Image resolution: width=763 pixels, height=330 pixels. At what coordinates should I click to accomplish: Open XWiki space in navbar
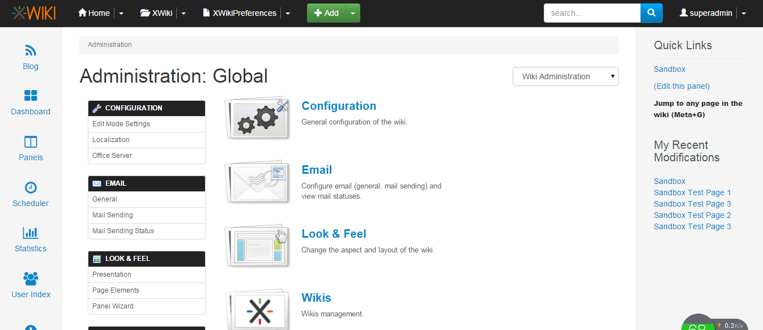click(x=156, y=13)
